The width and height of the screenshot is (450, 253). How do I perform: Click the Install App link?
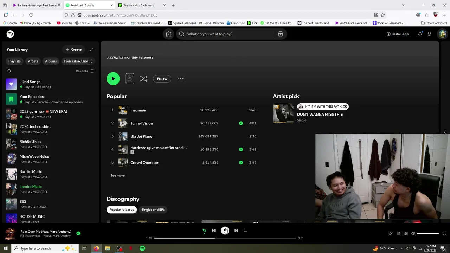397,34
